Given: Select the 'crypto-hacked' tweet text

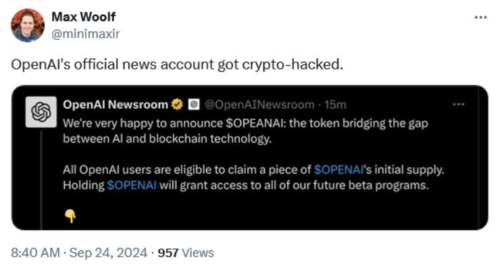Looking at the screenshot, I should coord(177,65).
